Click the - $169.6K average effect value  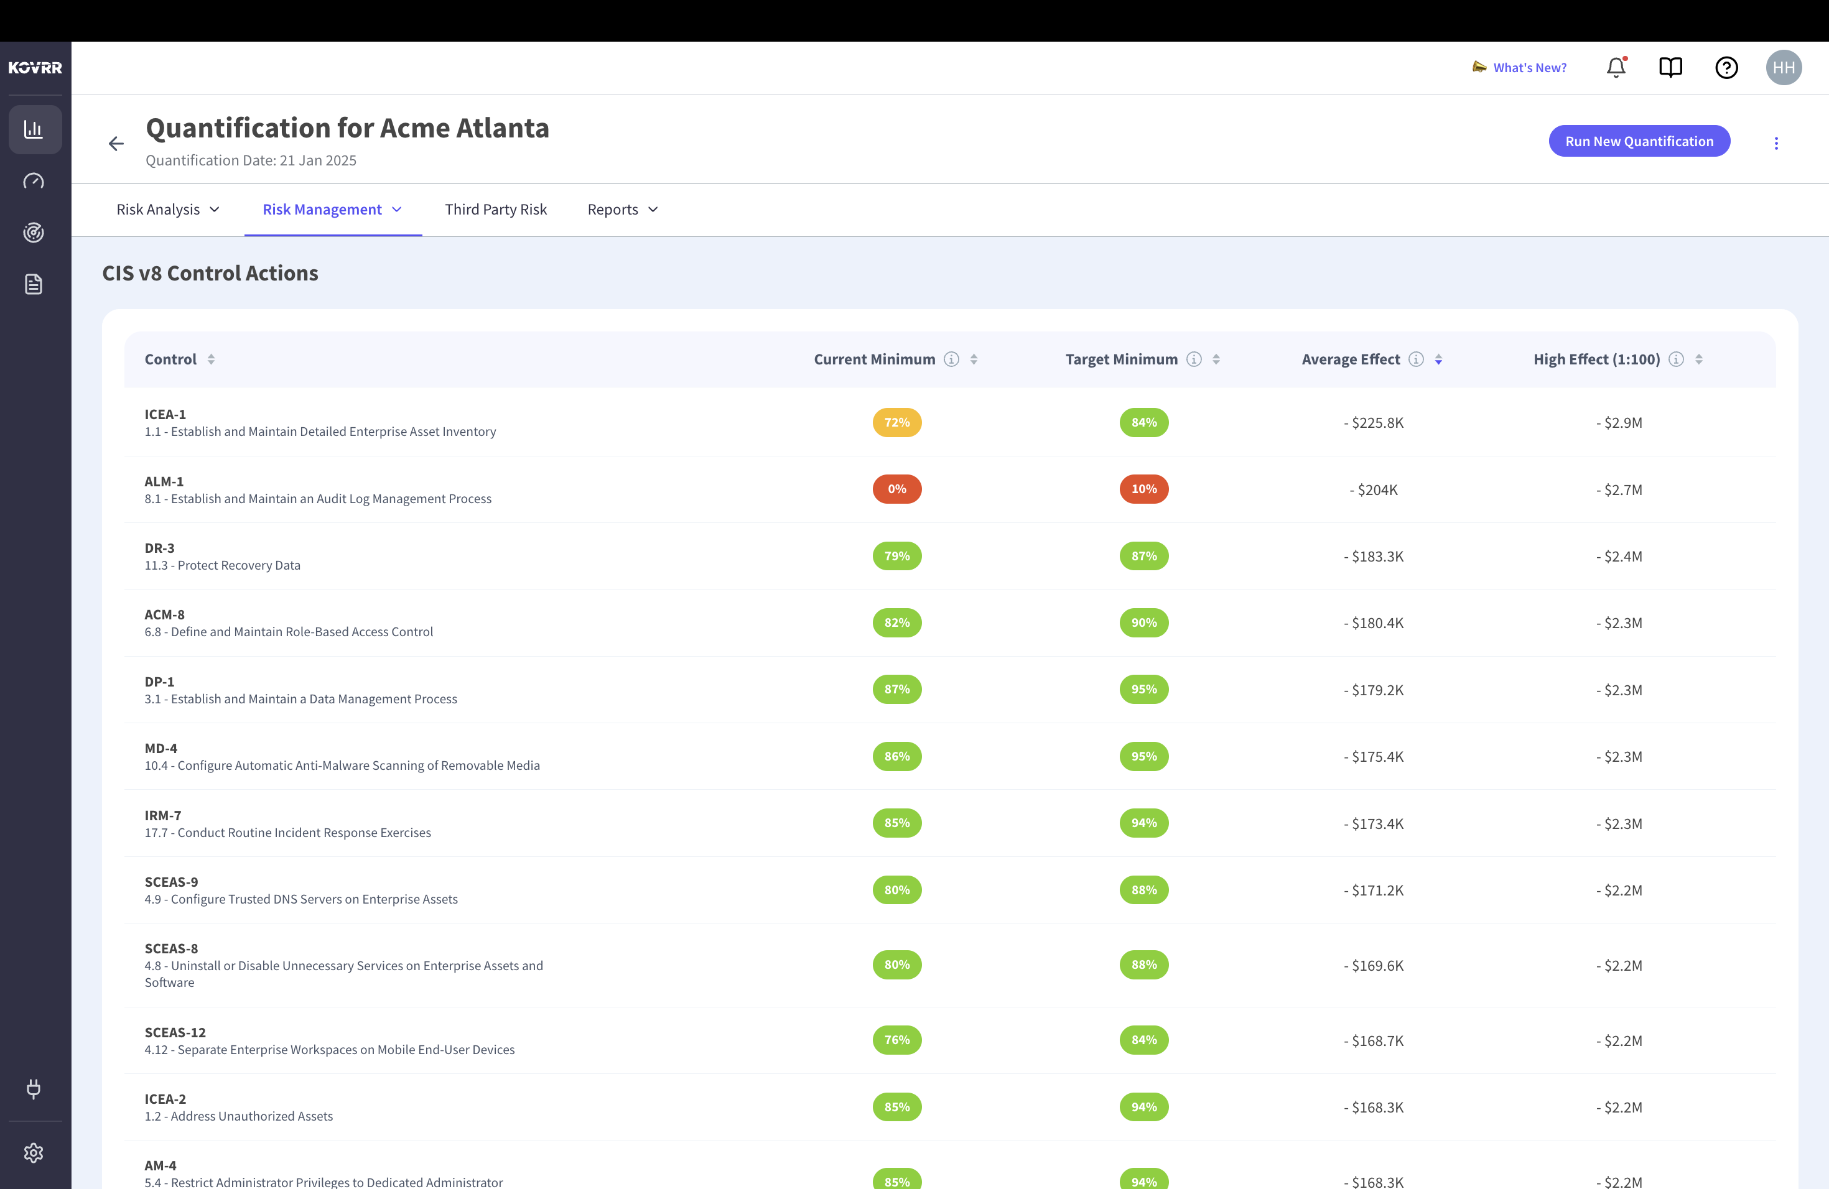click(x=1373, y=966)
